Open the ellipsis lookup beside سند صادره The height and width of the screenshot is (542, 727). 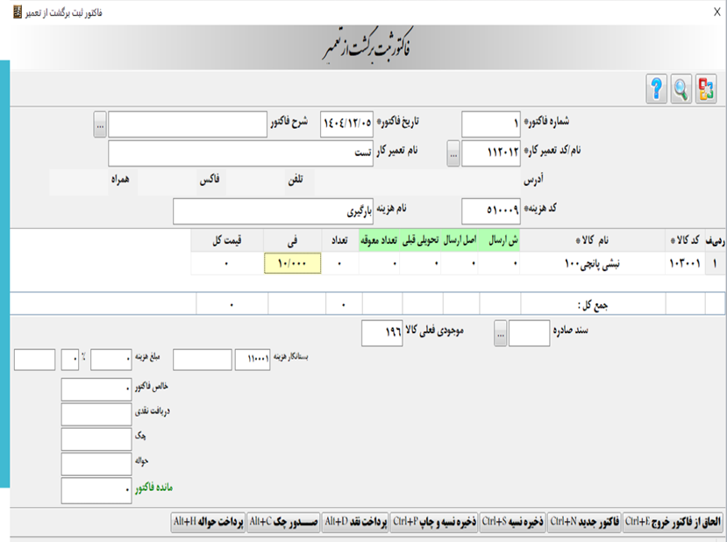point(500,333)
